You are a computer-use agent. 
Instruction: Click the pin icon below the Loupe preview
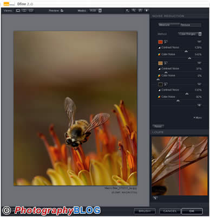[x=155, y=198]
